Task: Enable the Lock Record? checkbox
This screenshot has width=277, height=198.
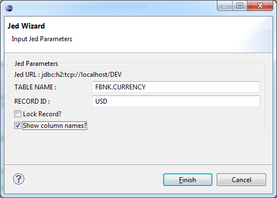Action: pyautogui.click(x=18, y=114)
